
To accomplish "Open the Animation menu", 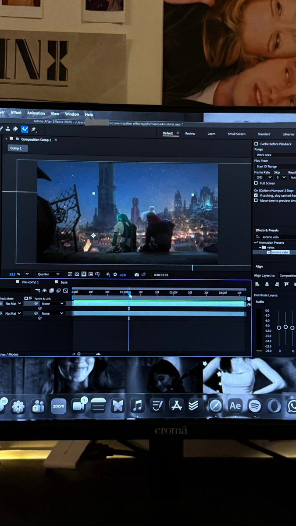I will 36,113.
